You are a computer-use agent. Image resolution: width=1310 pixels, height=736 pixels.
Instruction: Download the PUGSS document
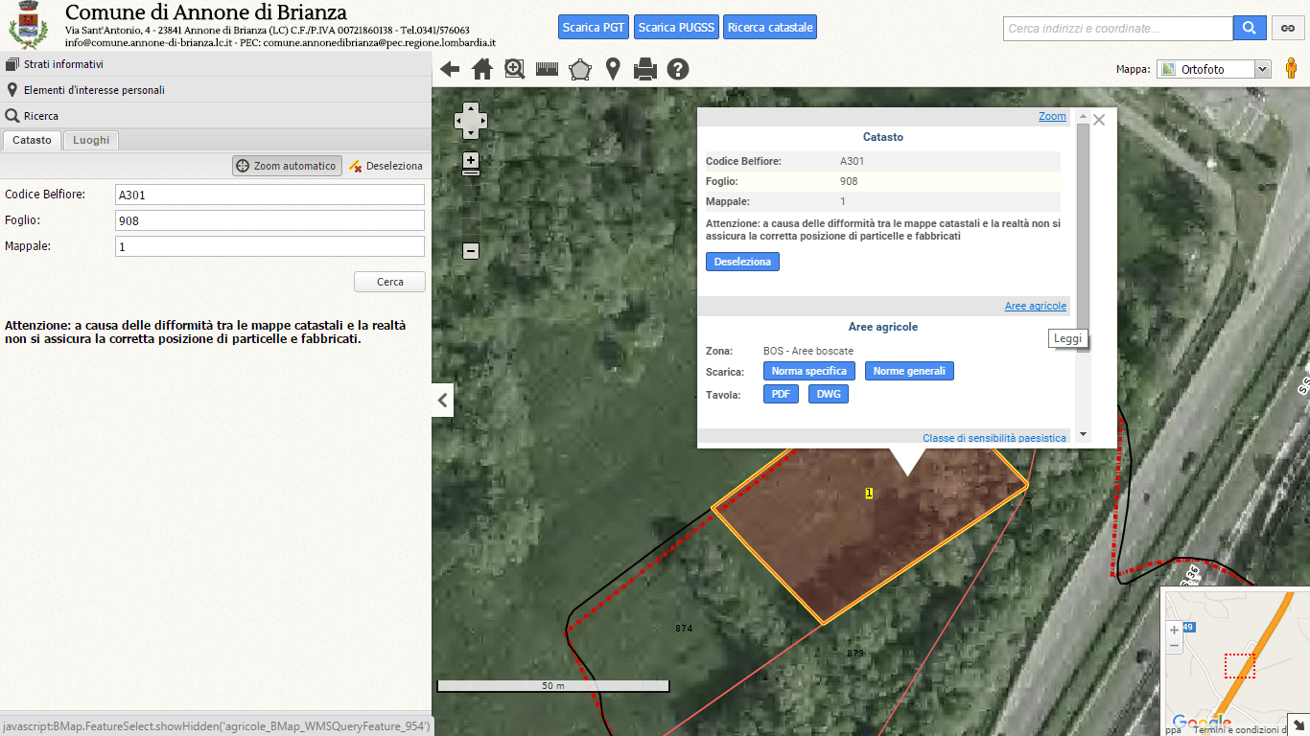click(676, 28)
